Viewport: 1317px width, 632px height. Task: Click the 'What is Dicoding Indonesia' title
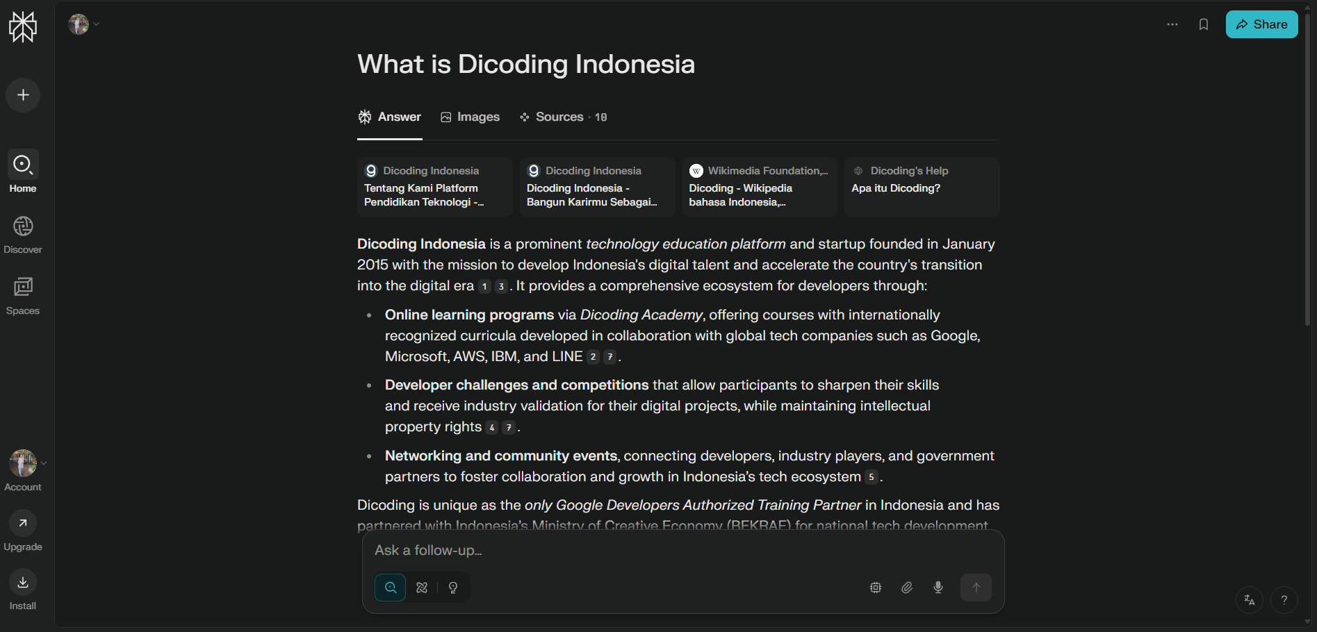[x=526, y=64]
